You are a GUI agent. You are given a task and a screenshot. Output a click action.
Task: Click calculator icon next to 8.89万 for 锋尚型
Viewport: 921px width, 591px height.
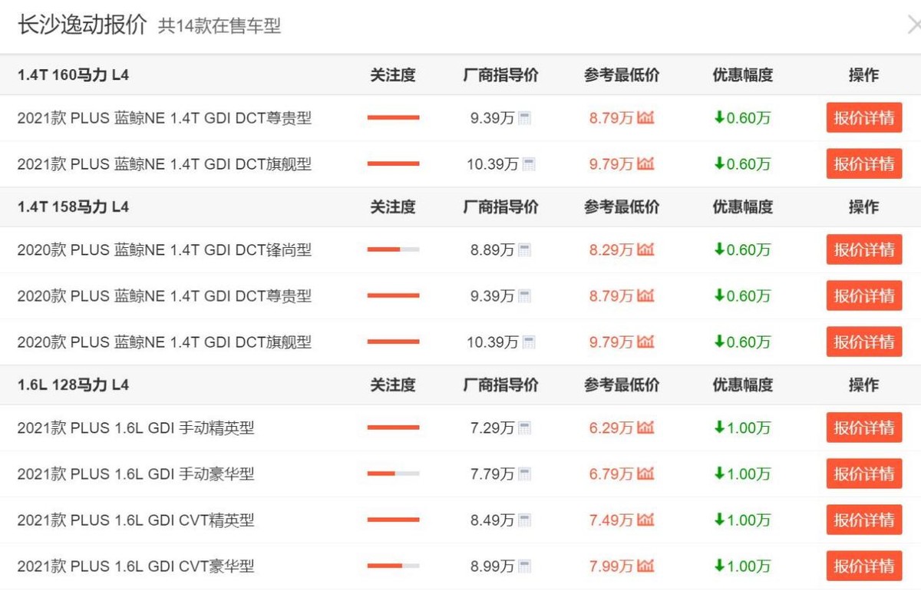524,249
